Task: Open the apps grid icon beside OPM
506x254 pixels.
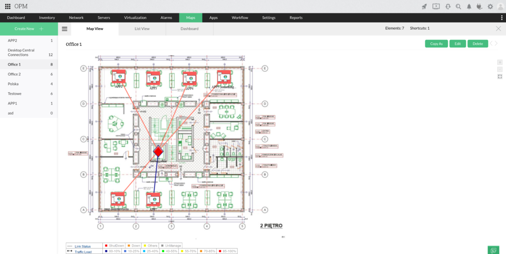Action: pyautogui.click(x=7, y=6)
